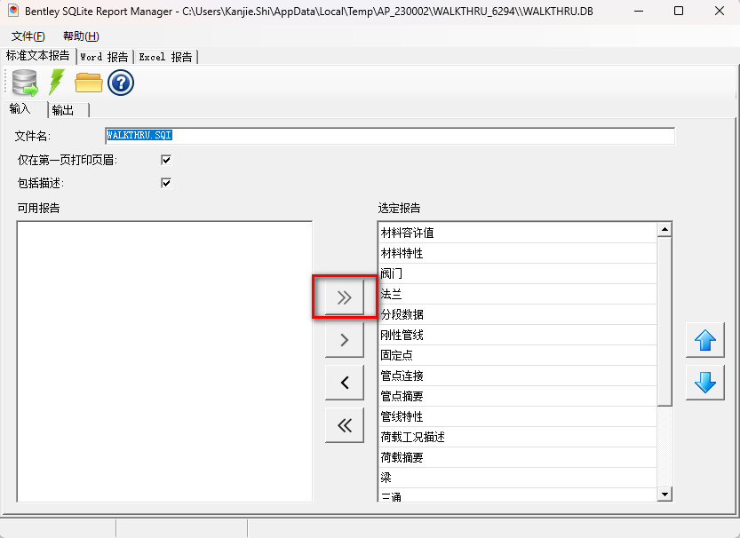Open the yellow folder icon

(x=89, y=83)
